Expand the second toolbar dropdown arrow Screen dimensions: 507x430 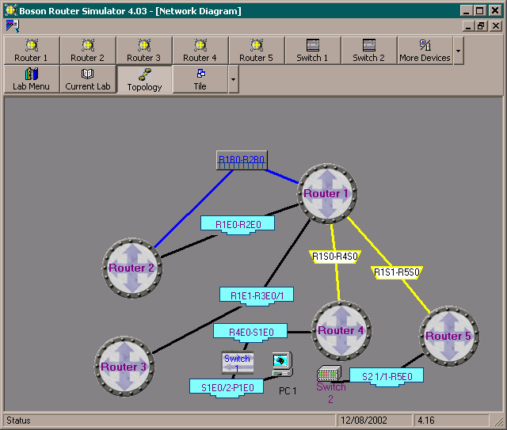tap(234, 79)
